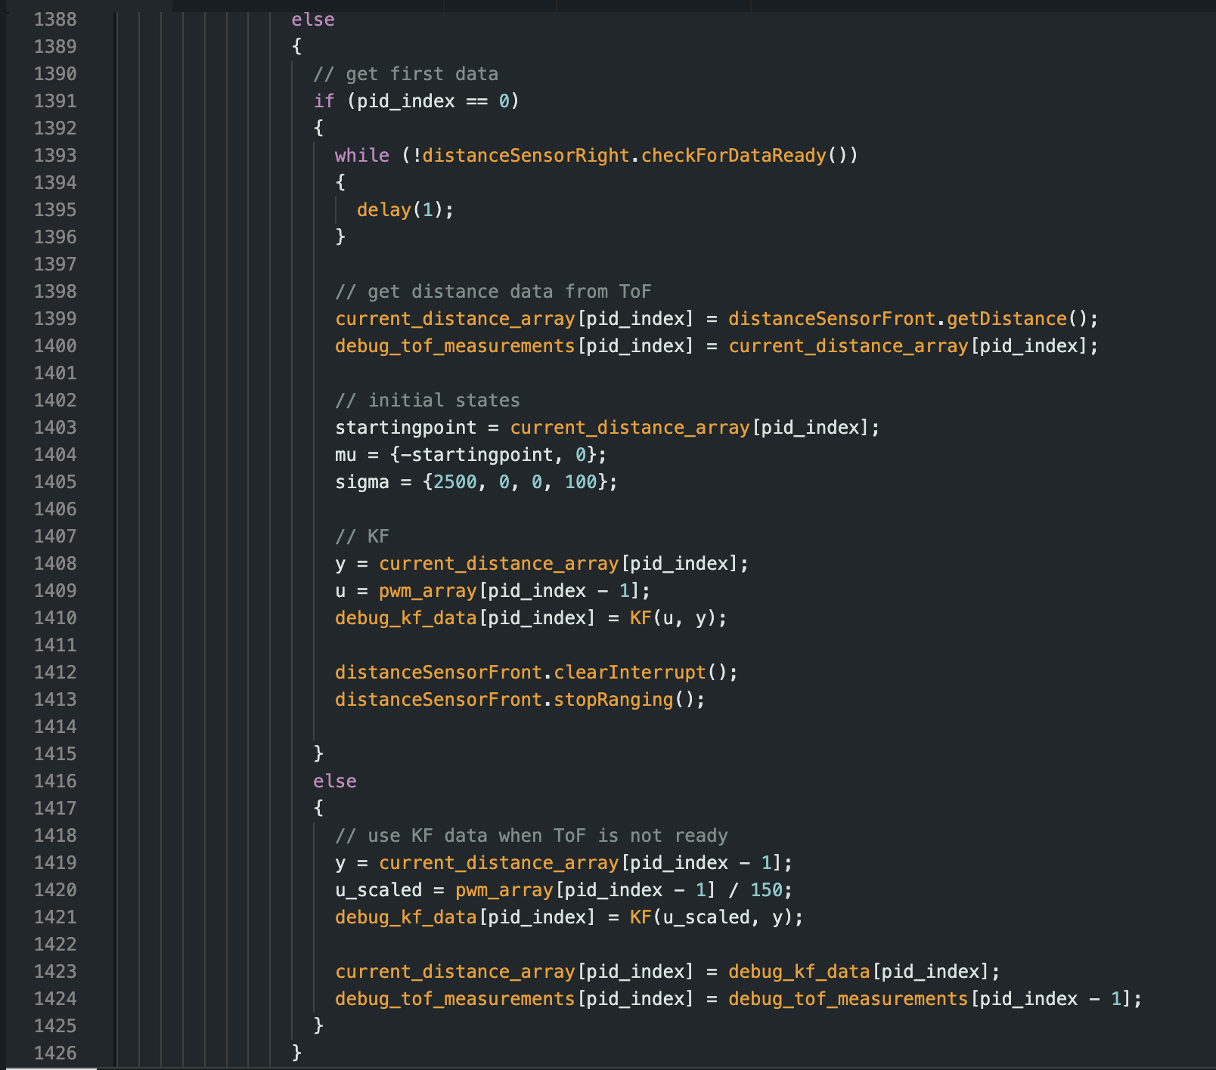Click the 'if' keyword on line 1391
1216x1070 pixels.
click(x=324, y=101)
